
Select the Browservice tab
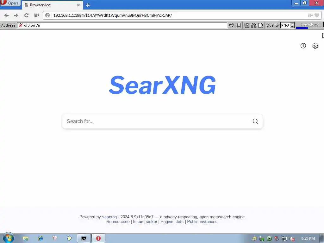[x=52, y=5]
